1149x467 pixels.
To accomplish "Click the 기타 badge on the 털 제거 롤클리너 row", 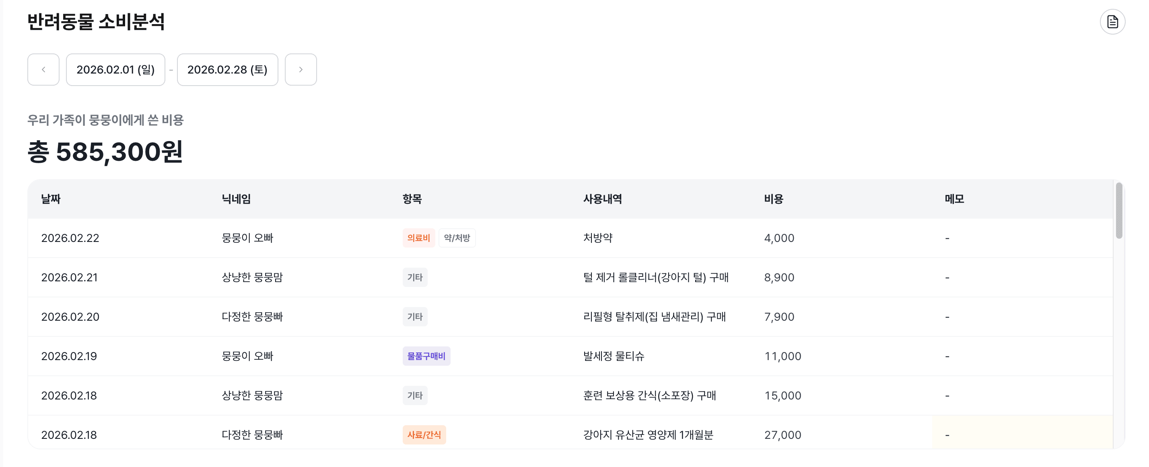I will pyautogui.click(x=415, y=277).
